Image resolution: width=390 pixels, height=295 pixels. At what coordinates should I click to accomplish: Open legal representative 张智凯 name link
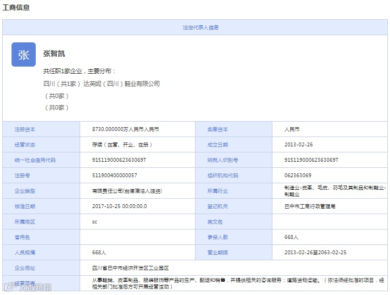click(x=54, y=53)
